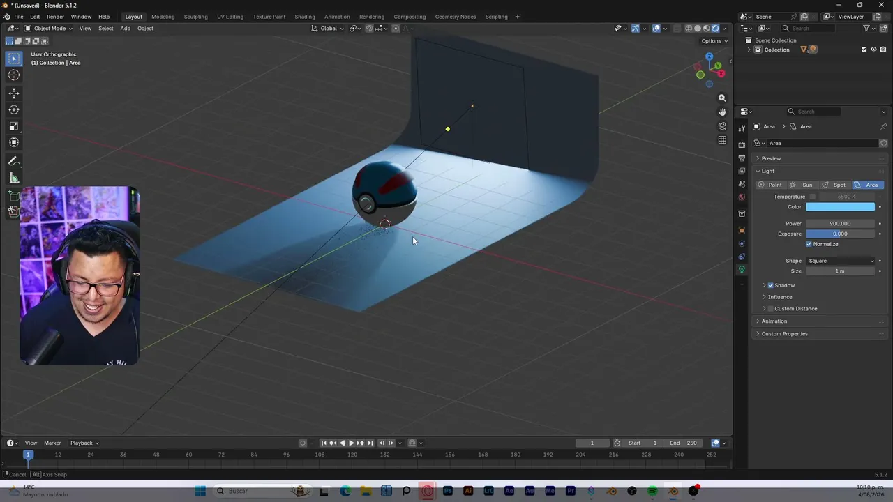Open the Collection properties tab
The image size is (893, 502).
[x=742, y=213]
